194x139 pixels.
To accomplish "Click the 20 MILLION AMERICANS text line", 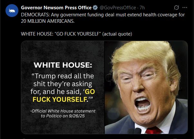I will [48, 21].
